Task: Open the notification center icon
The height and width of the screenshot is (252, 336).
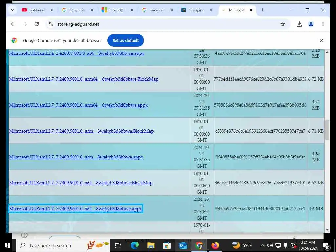Action: coord(326,245)
